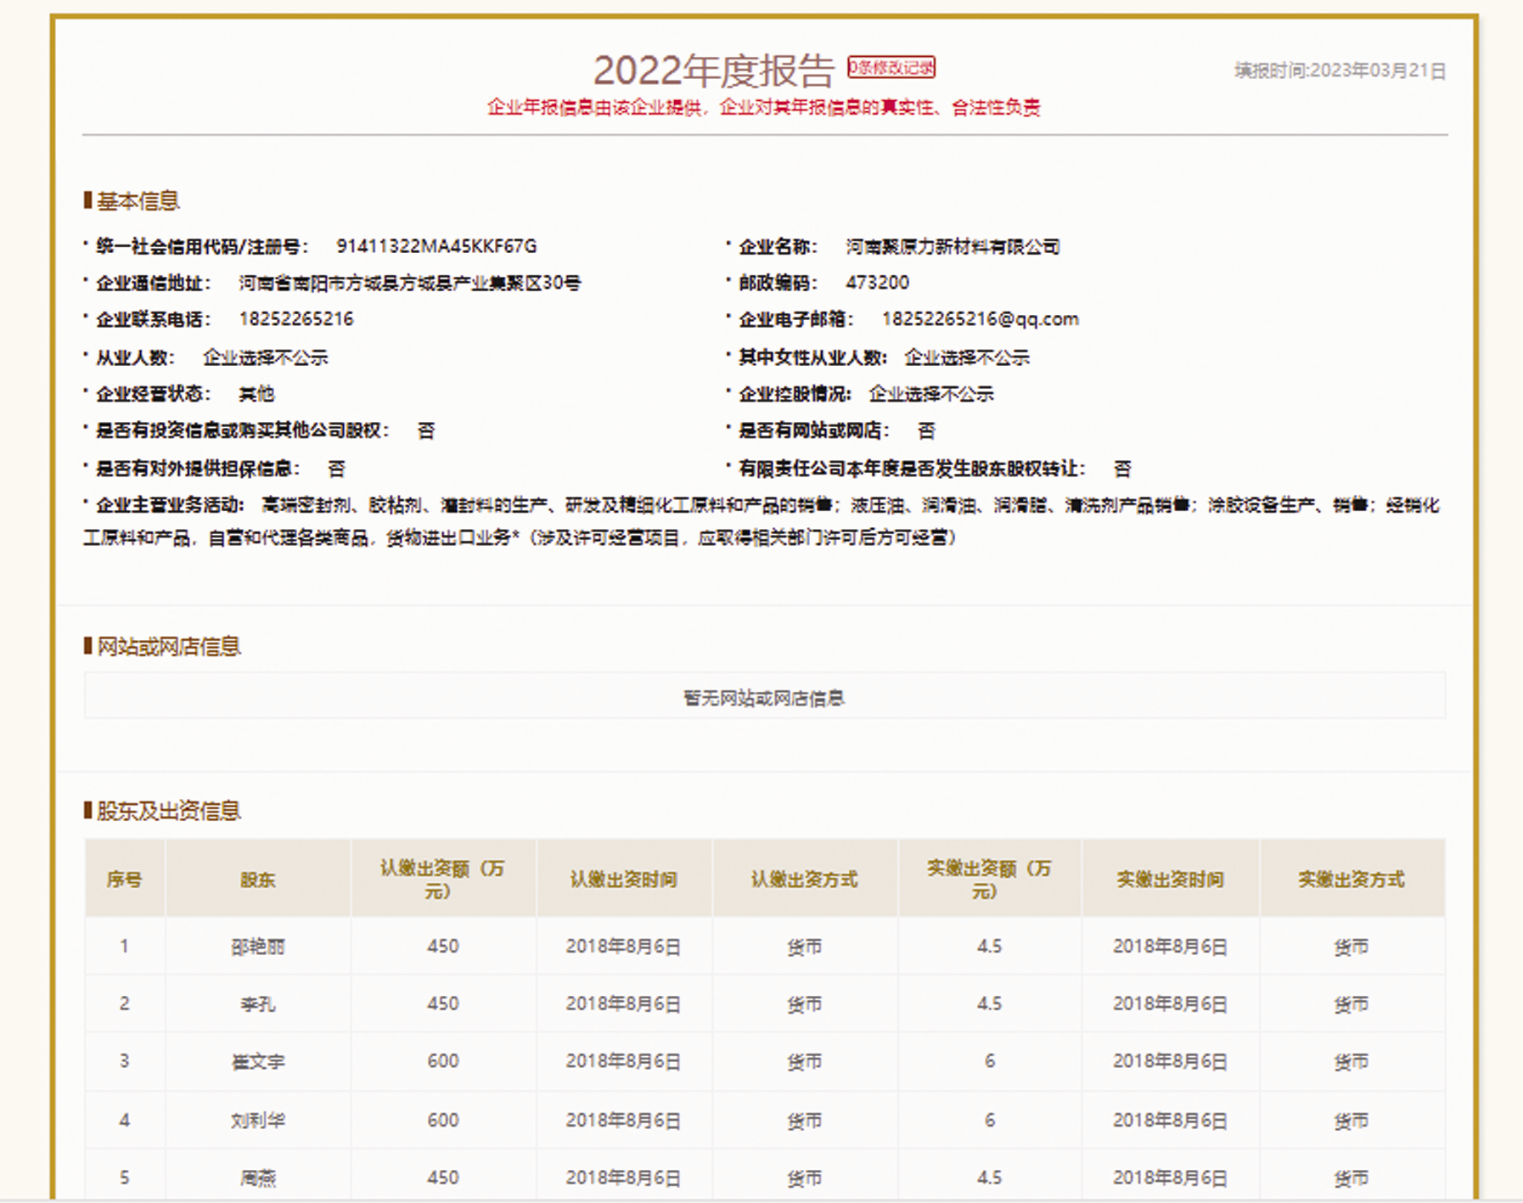The image size is (1523, 1203).
Task: Click shareholder name in row 1
Action: (x=257, y=947)
